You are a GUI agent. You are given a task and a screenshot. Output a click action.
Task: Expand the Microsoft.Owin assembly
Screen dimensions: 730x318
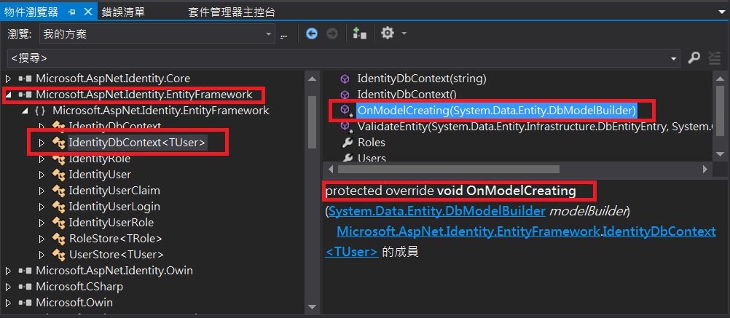(x=8, y=303)
